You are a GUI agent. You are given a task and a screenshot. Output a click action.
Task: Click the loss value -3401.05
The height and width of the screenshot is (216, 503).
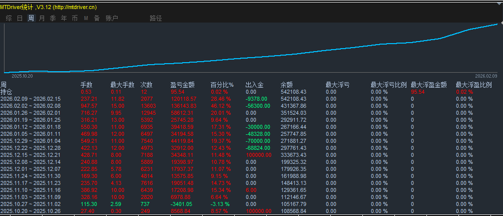[181, 204]
